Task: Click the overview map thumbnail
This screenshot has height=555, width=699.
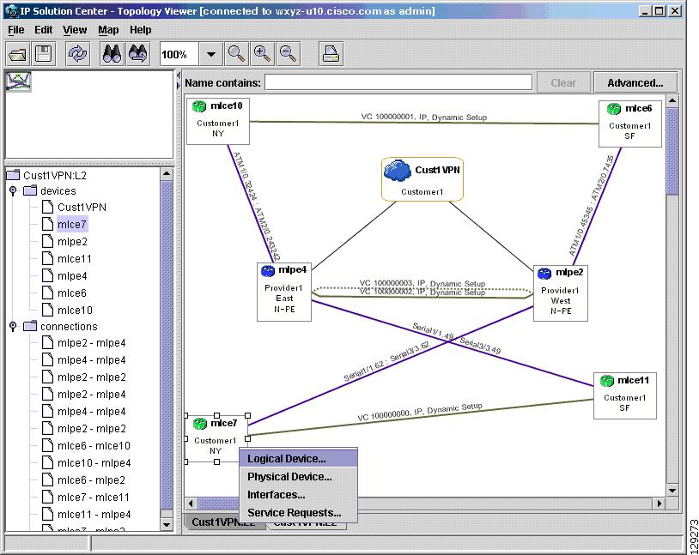Action: [19, 81]
